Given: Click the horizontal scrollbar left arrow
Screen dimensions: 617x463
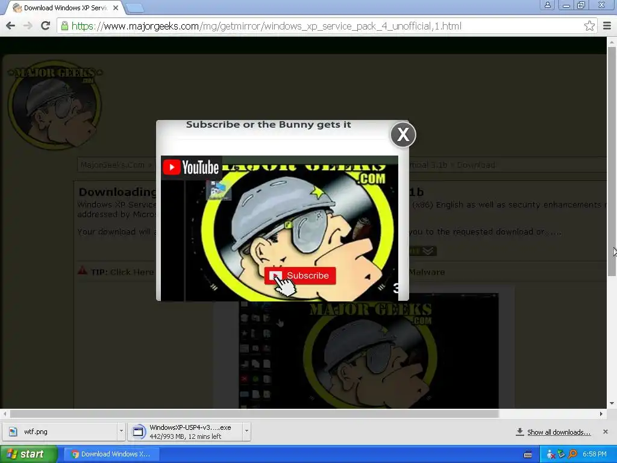Looking at the screenshot, I should pos(5,414).
